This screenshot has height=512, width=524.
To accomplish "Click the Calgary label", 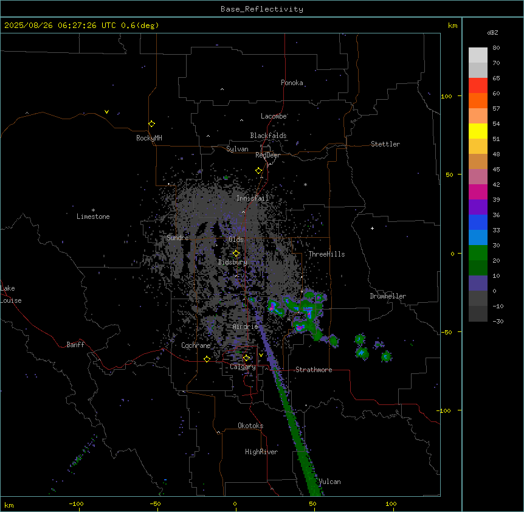I will pyautogui.click(x=243, y=367).
